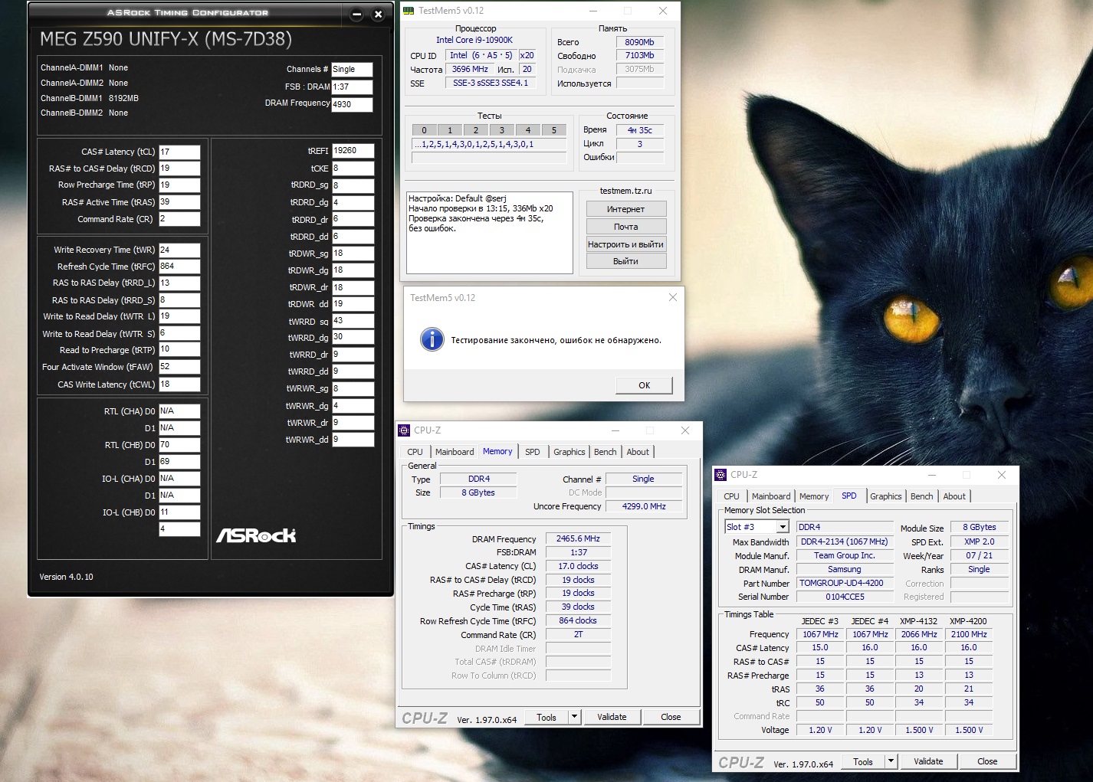Select Mainboard tab in CPU-Z Memory Slot Selection window
The image size is (1093, 782).
pyautogui.click(x=771, y=496)
